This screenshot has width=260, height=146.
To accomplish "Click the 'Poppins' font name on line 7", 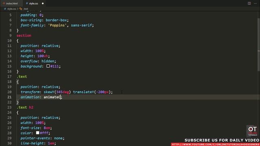I will coord(57,25).
